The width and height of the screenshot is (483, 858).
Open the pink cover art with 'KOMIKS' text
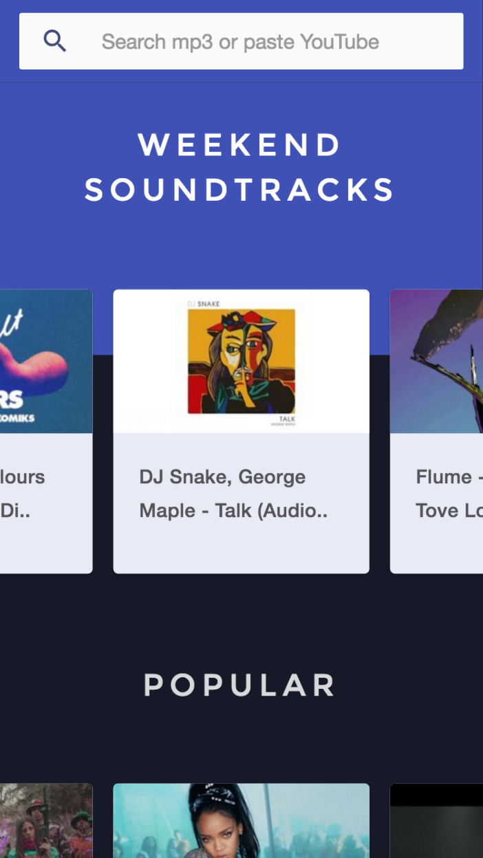click(46, 362)
